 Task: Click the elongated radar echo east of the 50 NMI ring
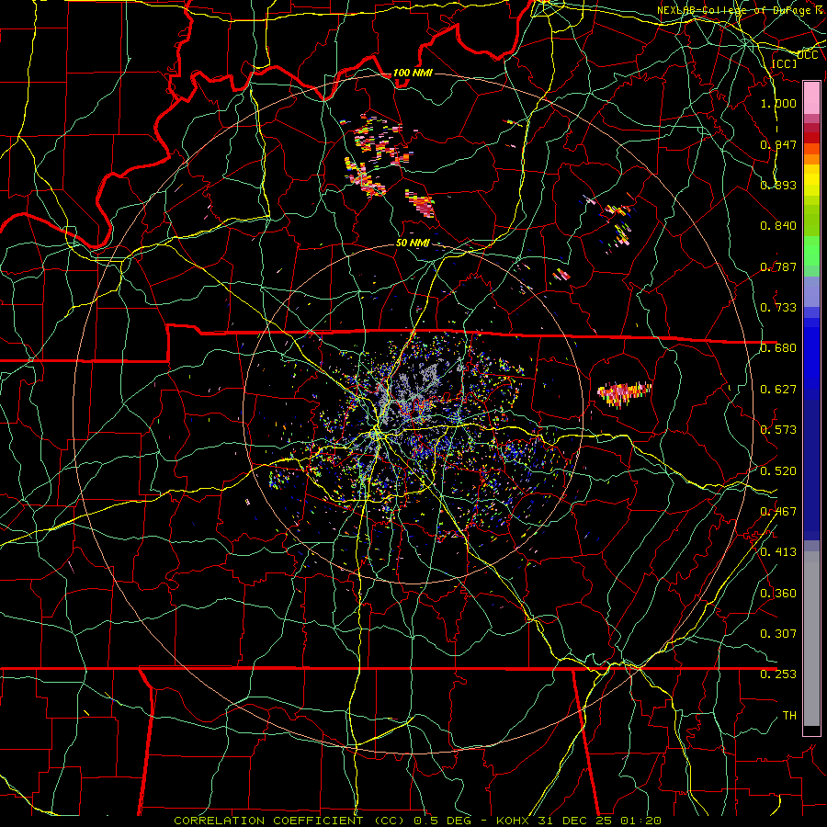tap(624, 393)
